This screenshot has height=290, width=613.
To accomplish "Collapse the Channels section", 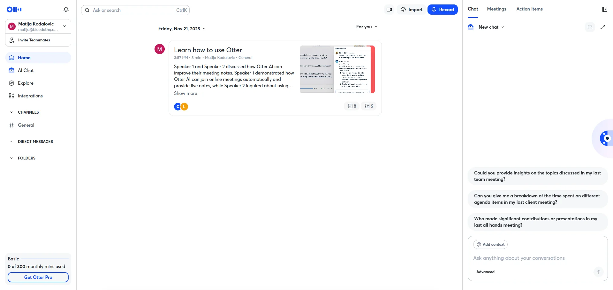I will [x=11, y=112].
